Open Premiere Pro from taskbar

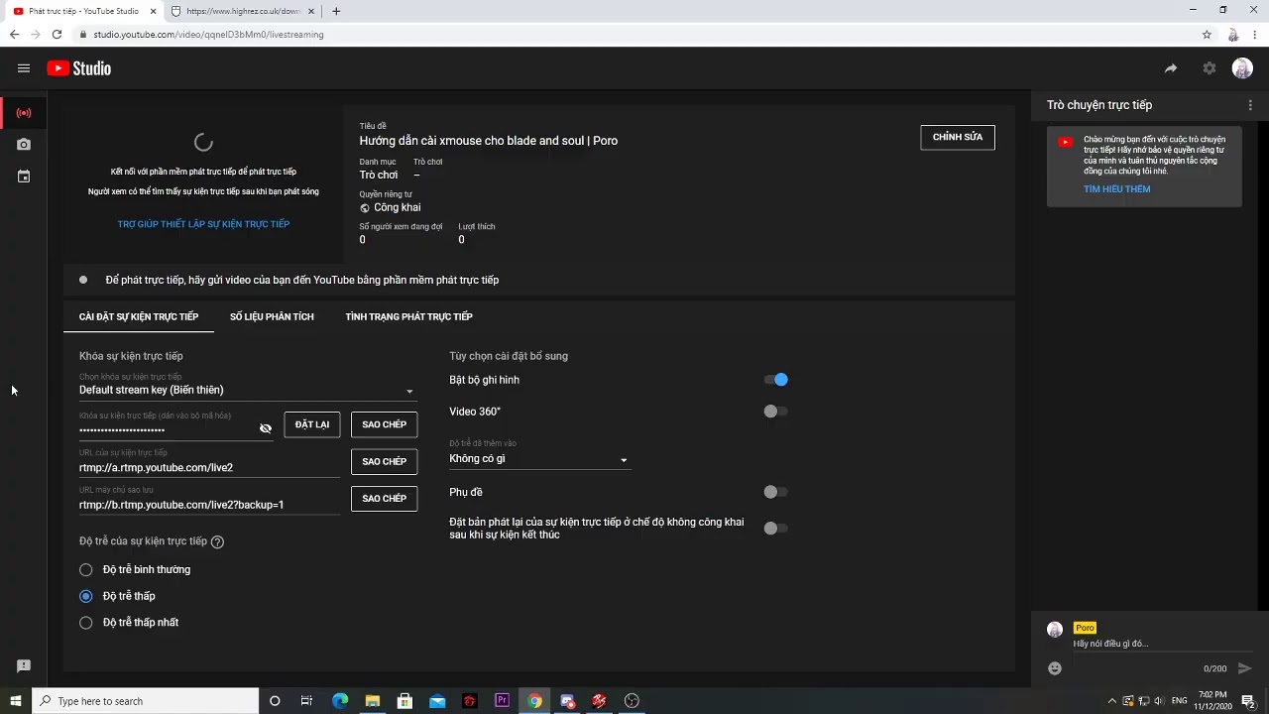pyautogui.click(x=502, y=701)
